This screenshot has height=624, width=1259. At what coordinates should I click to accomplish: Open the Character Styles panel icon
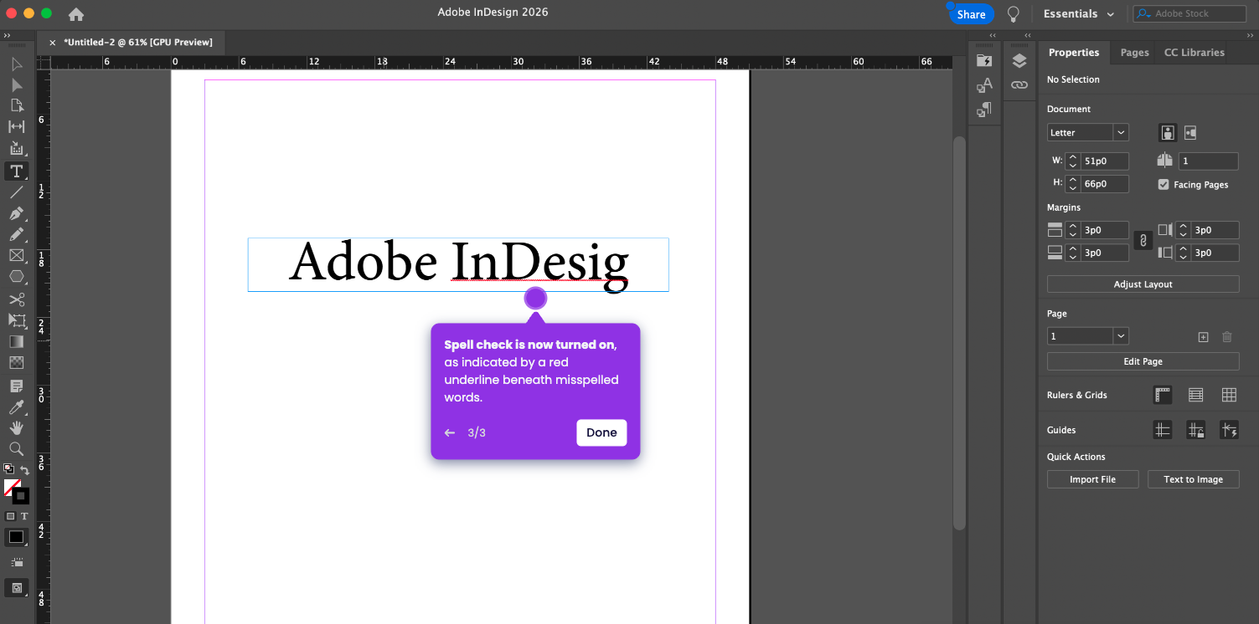point(984,84)
